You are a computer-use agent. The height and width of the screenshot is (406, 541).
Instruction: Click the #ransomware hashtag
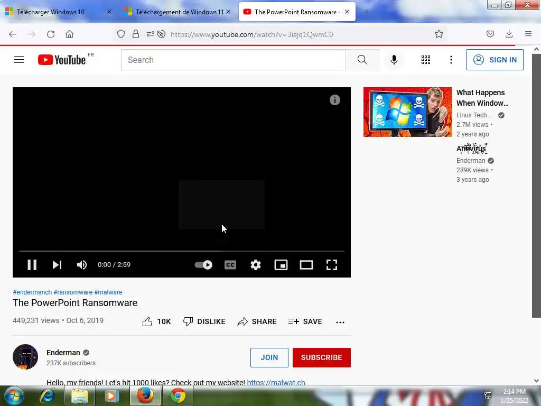pos(73,292)
